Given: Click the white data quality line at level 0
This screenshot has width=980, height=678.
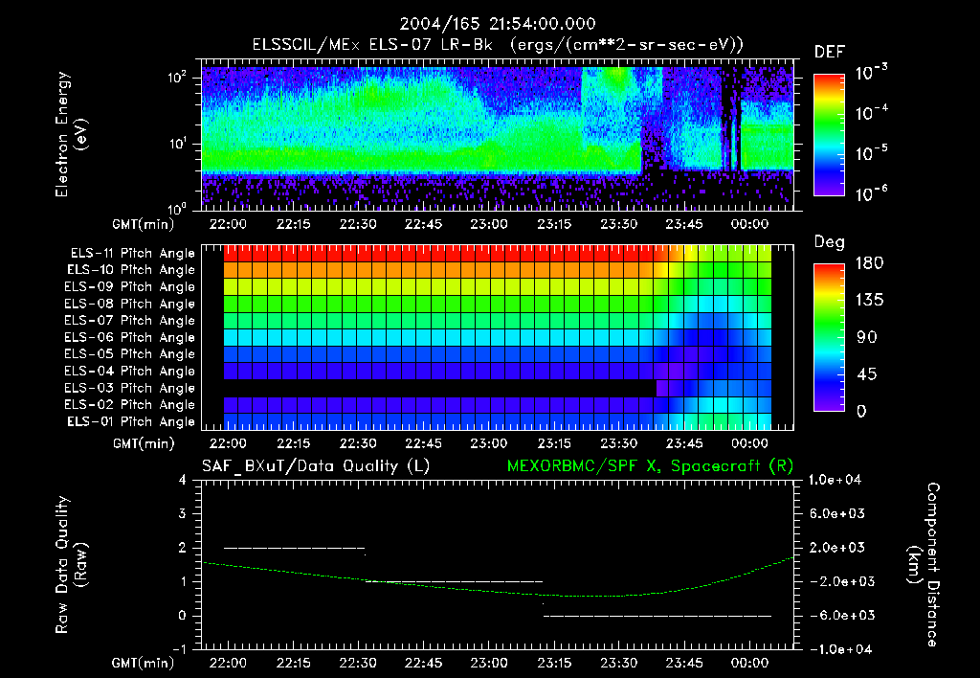Looking at the screenshot, I should [657, 616].
